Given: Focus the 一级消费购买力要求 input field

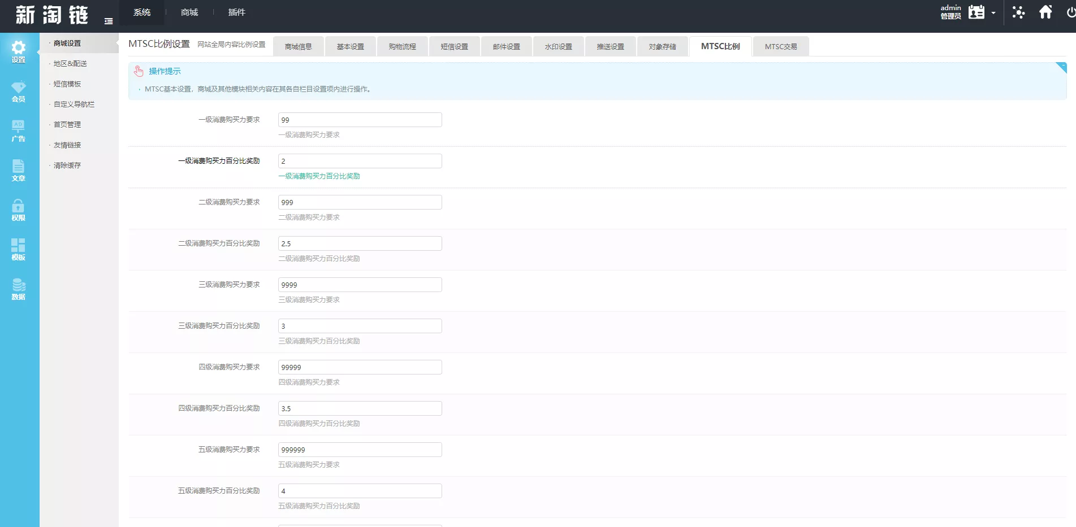Looking at the screenshot, I should (x=360, y=120).
